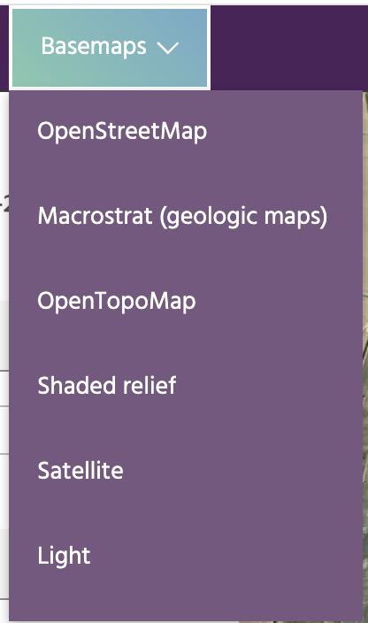368x623 pixels.
Task: Click the word Macrostrat in menu
Action: 95,216
